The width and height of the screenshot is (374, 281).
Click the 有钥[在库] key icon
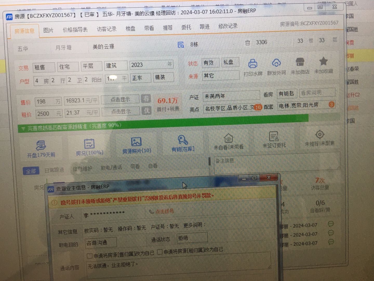(183, 140)
